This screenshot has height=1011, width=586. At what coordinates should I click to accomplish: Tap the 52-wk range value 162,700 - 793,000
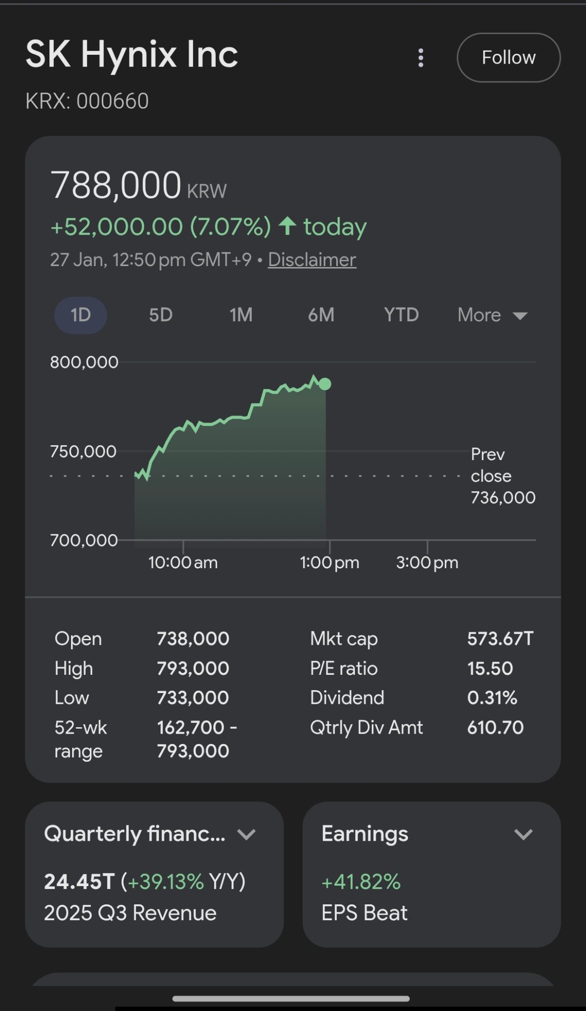197,739
